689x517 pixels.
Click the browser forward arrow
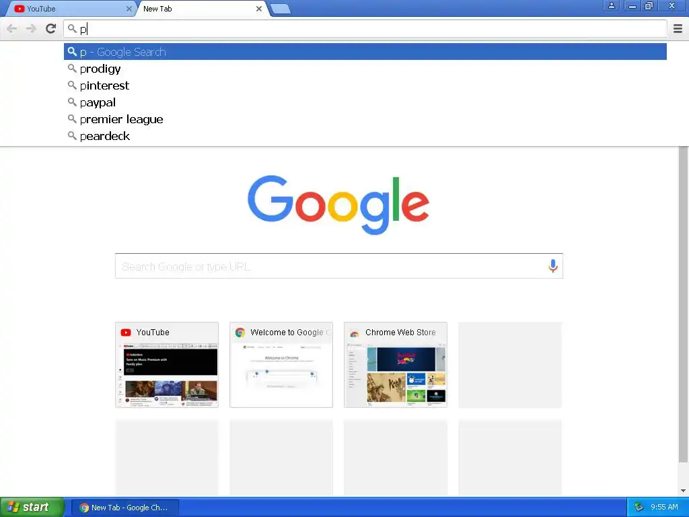31,29
